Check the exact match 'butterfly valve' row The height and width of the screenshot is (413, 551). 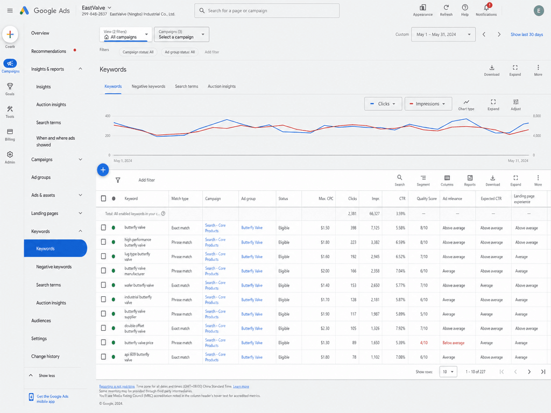103,227
